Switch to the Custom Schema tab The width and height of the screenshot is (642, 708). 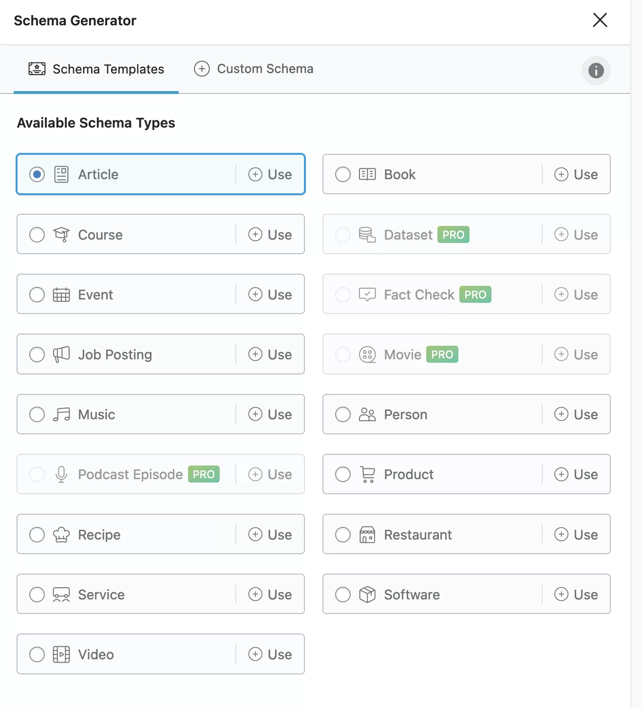253,69
